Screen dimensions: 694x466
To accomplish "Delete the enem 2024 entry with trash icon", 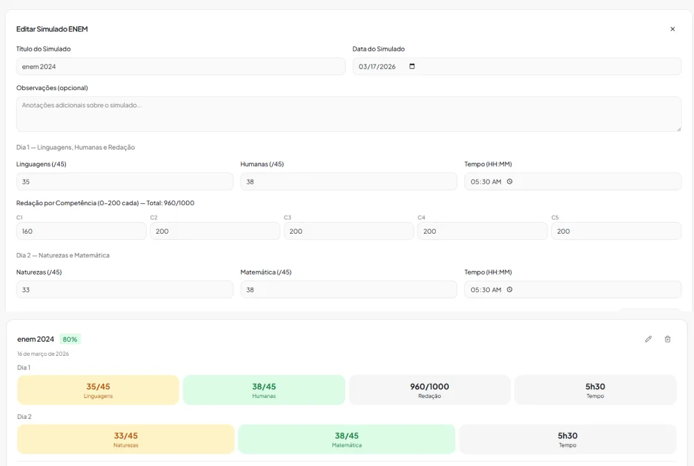I will [668, 339].
